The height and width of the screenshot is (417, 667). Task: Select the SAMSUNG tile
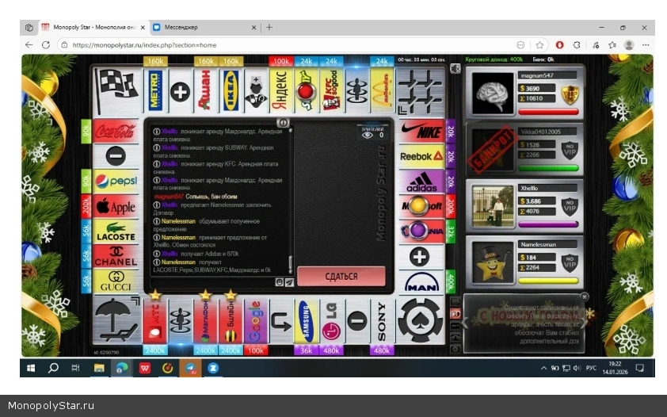tap(306, 321)
